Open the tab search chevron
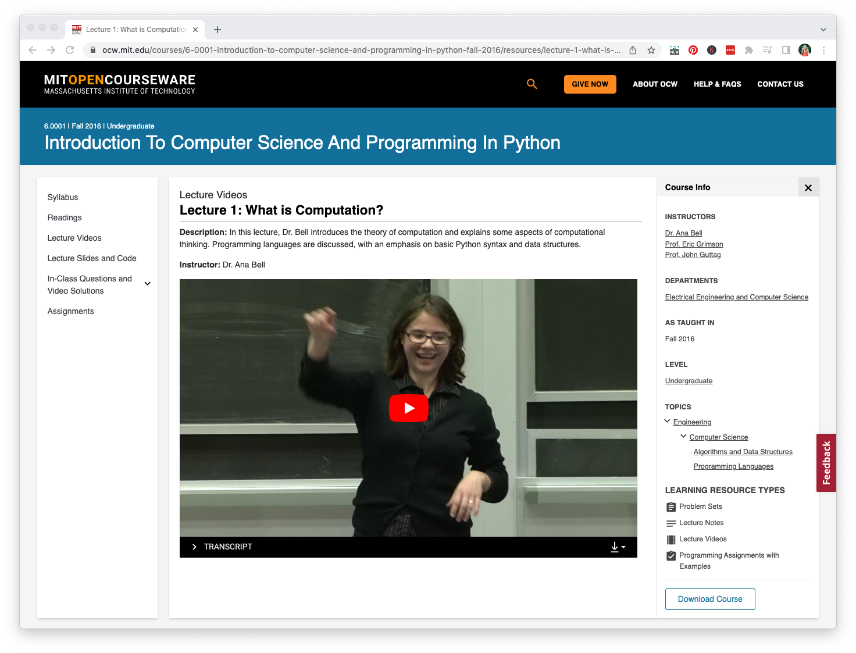Viewport: 856px width, 653px height. coord(823,30)
